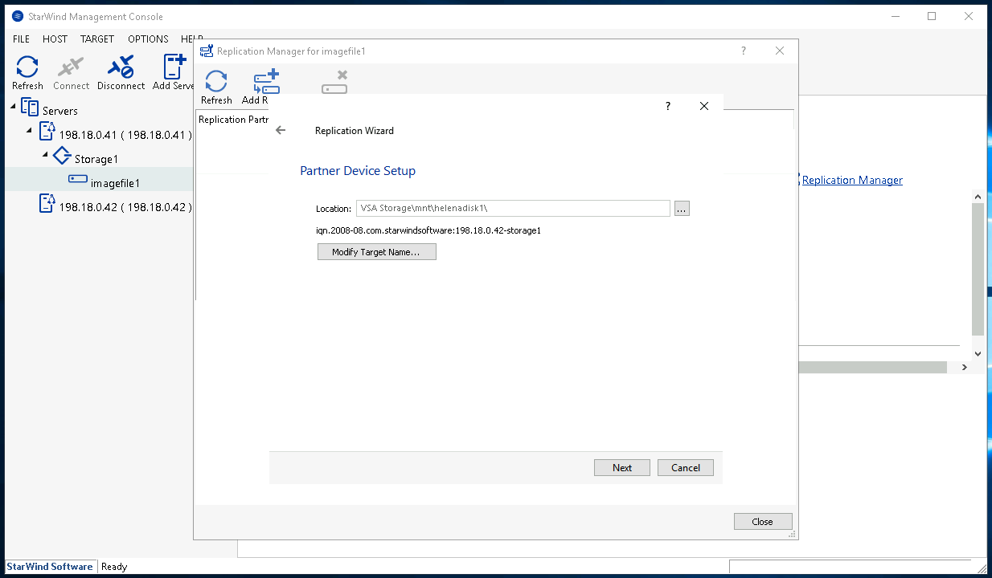Click the Refresh icon in main toolbar
Image resolution: width=992 pixels, height=578 pixels.
(27, 71)
